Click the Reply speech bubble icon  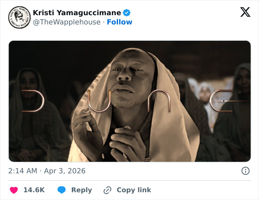[x=62, y=190]
